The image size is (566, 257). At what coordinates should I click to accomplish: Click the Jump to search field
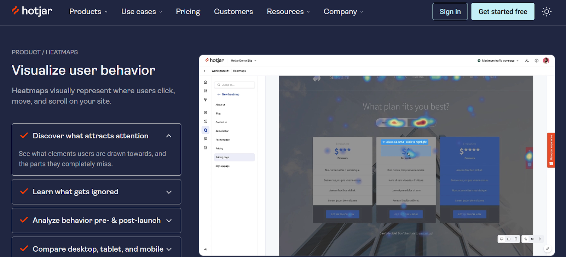235,85
